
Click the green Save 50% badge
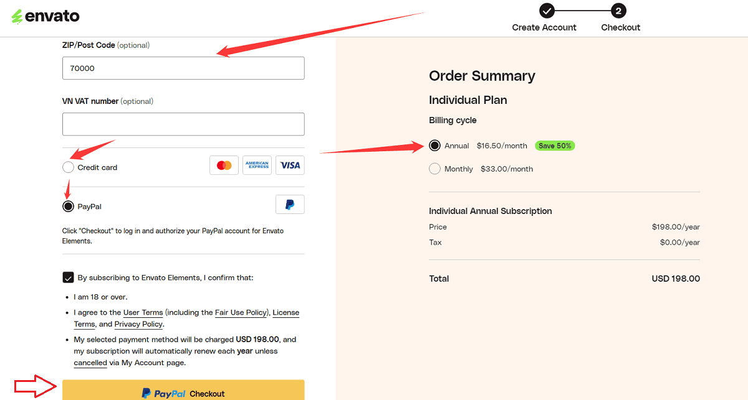555,146
